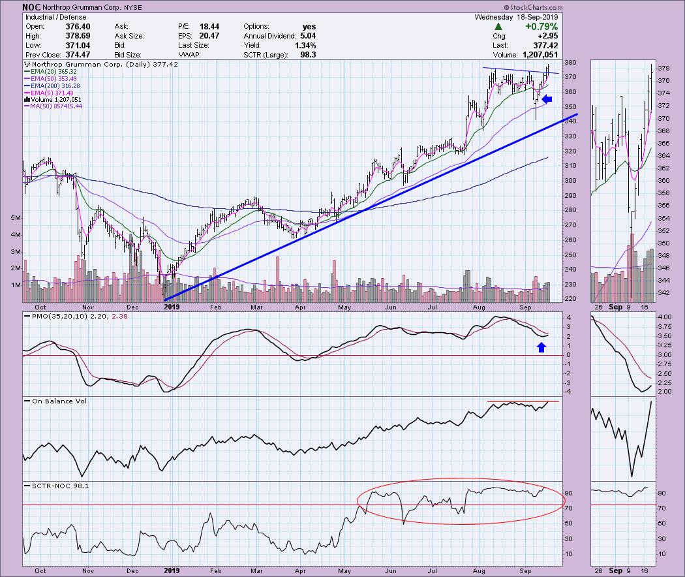Click the 3M volume axis label
The width and height of the screenshot is (685, 577).
click(15, 252)
